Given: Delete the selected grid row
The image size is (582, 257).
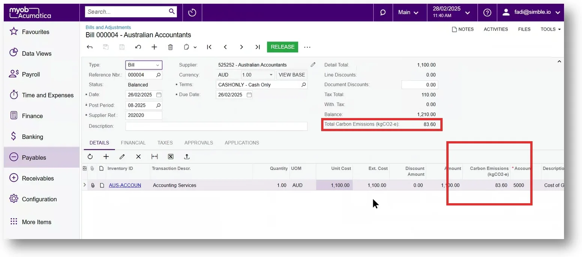Looking at the screenshot, I should (x=138, y=157).
